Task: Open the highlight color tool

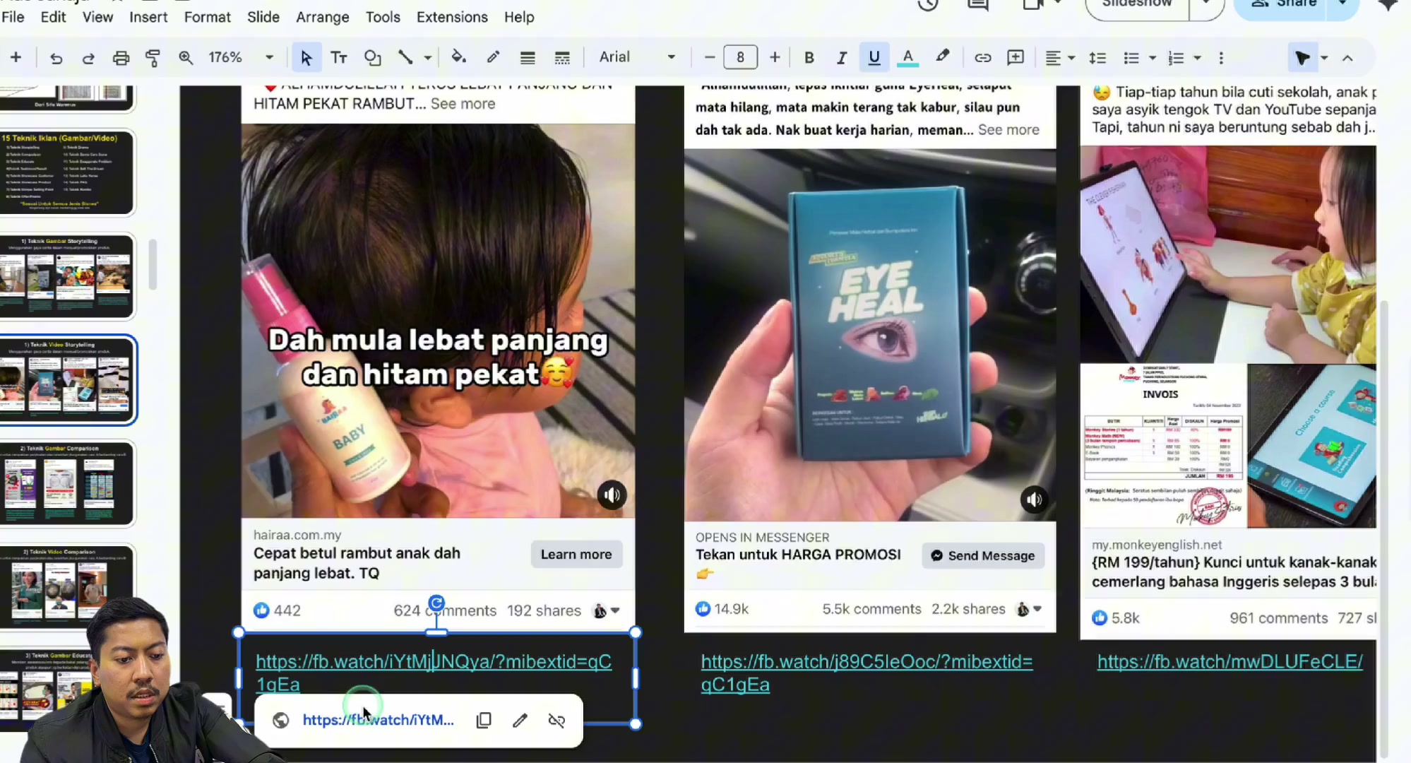Action: coord(942,57)
